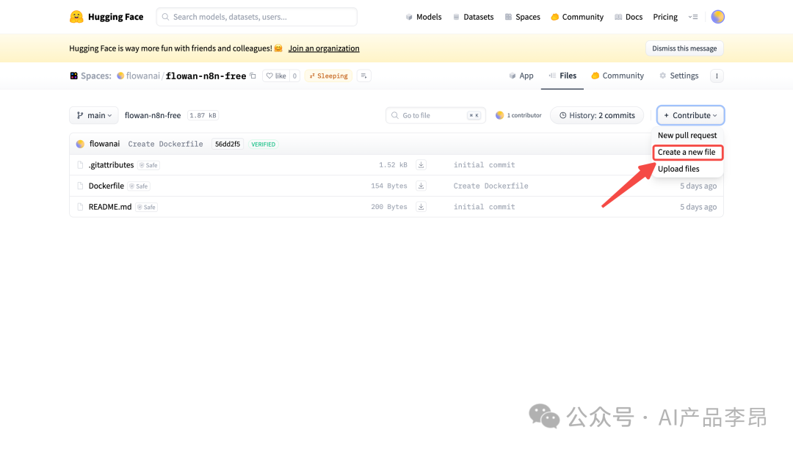Download the README.md file
Viewport: 793px width, 449px height.
(x=421, y=207)
